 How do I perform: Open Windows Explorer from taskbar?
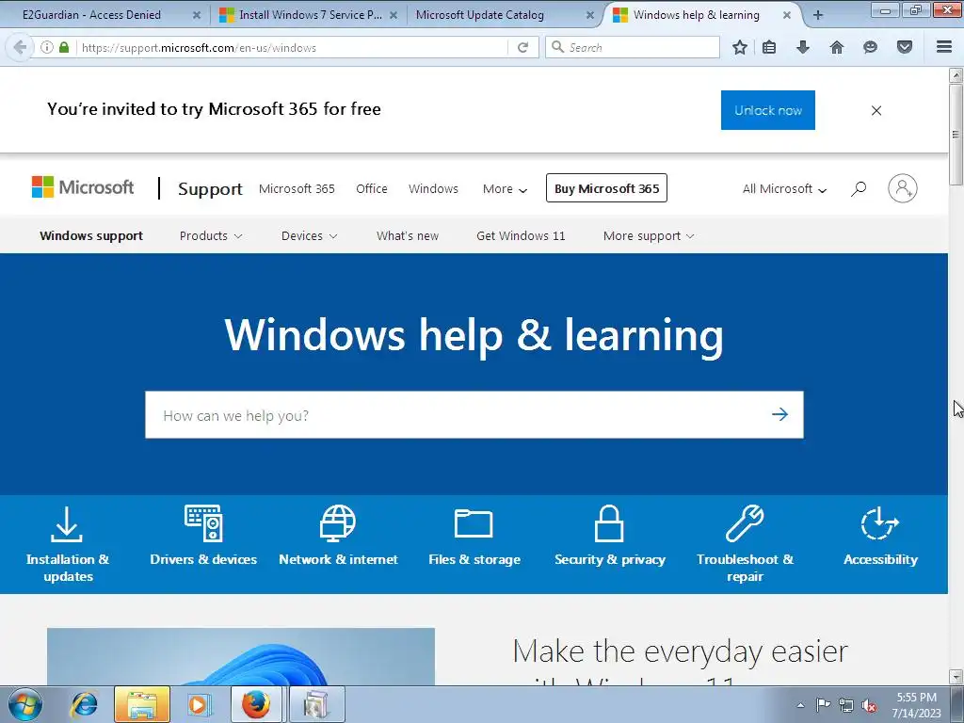pos(141,704)
